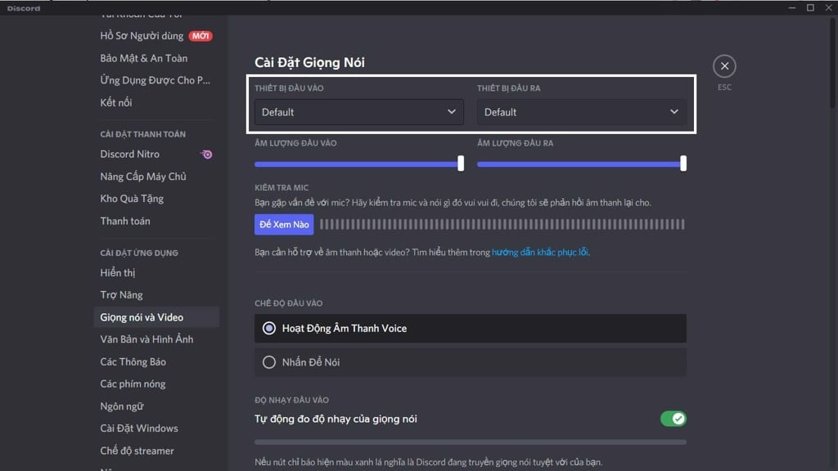
Task: Click the MỚI badge next to Hồ Sơ Người dùng
Action: 200,36
